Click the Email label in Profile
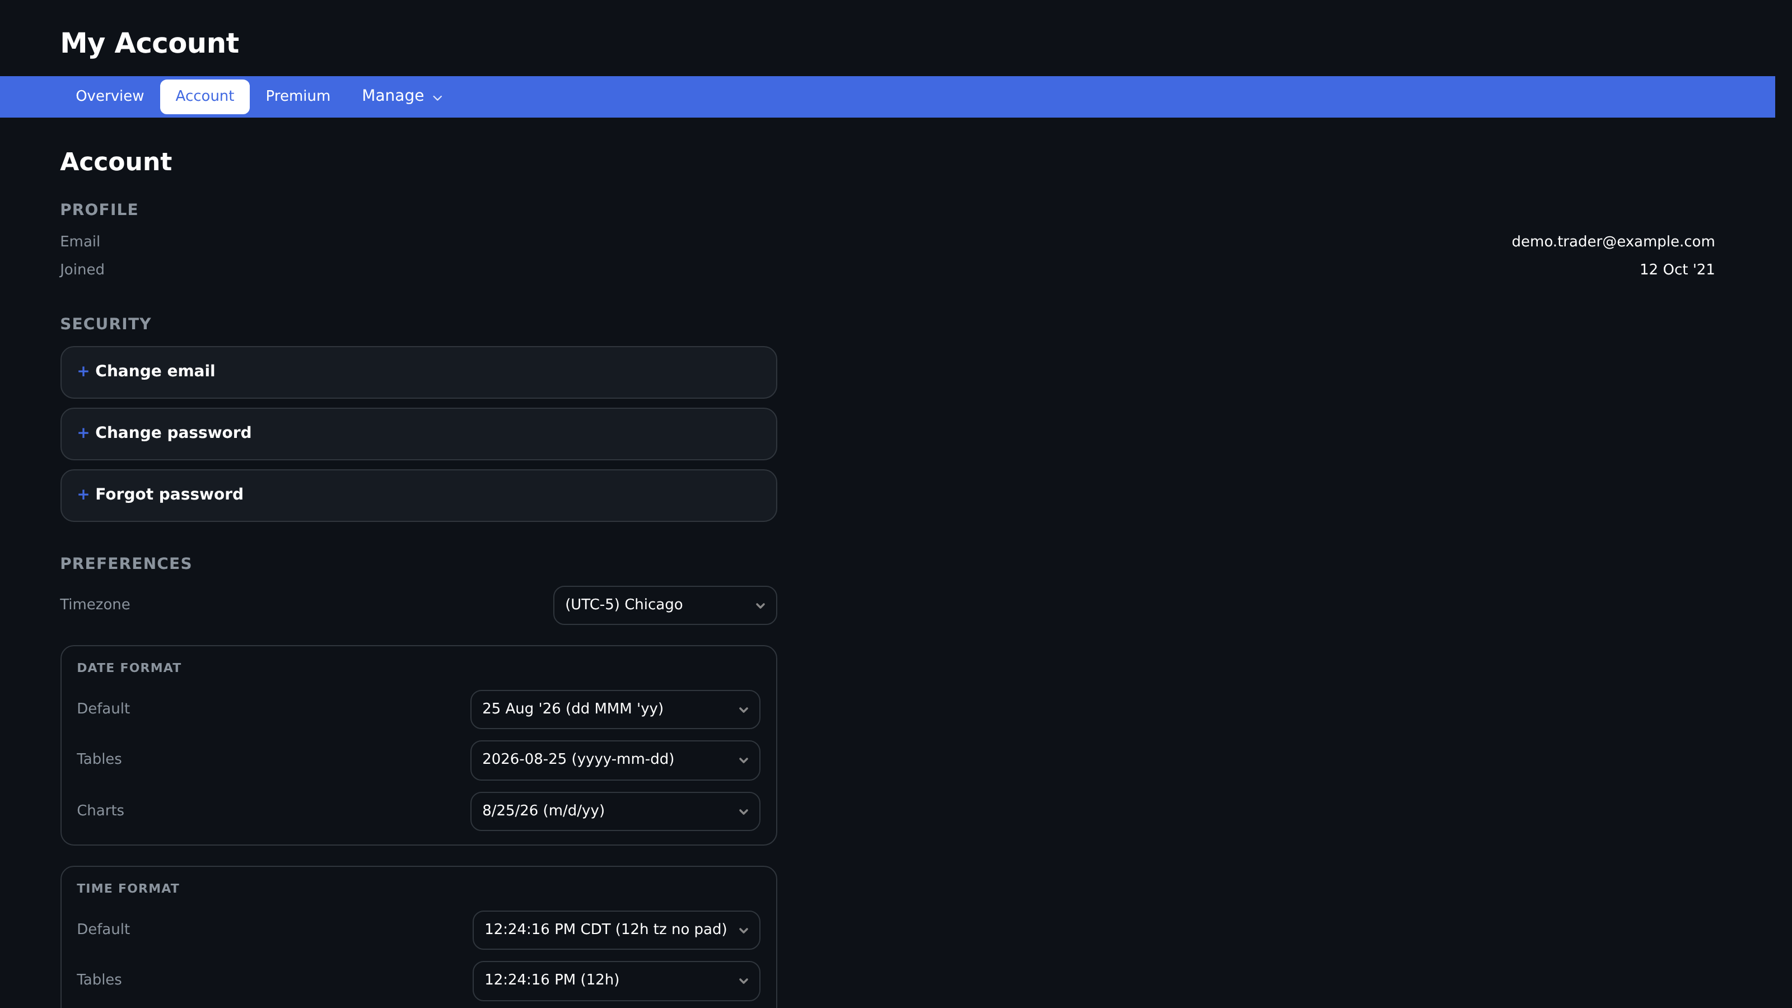This screenshot has width=1792, height=1008. tap(80, 241)
